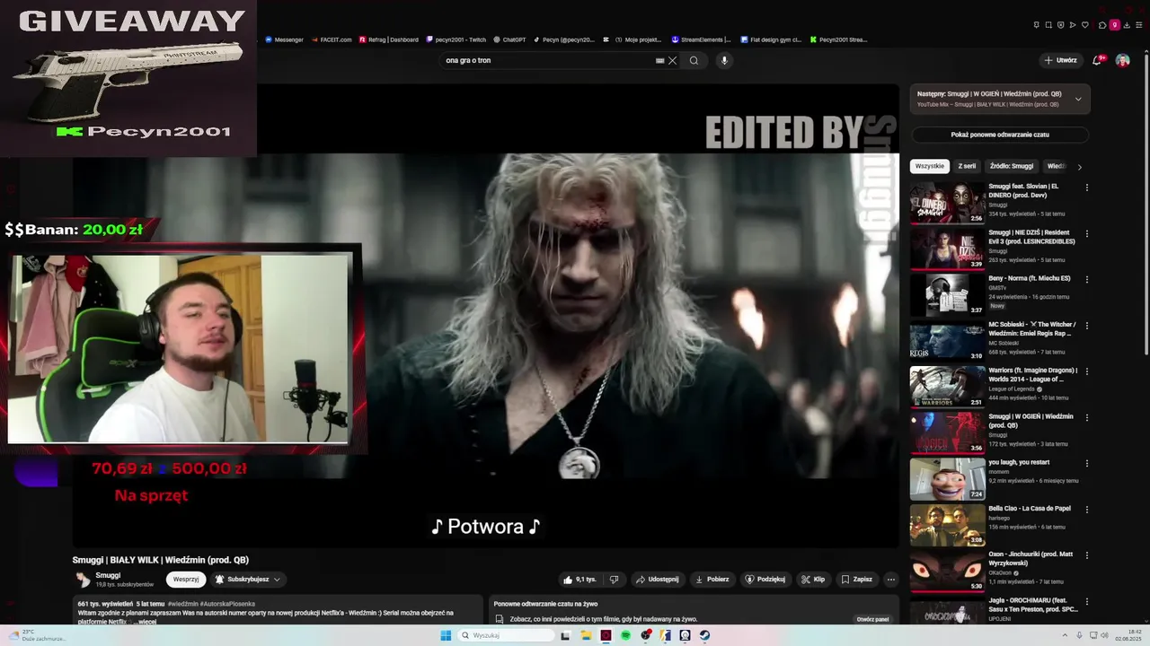Select the Źródło: Smuggi filter chip
The width and height of the screenshot is (1150, 646).
(1011, 166)
